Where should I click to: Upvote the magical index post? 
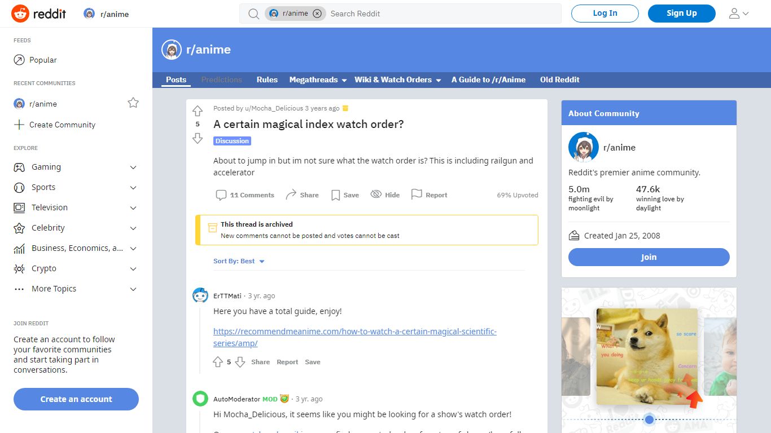click(x=198, y=111)
